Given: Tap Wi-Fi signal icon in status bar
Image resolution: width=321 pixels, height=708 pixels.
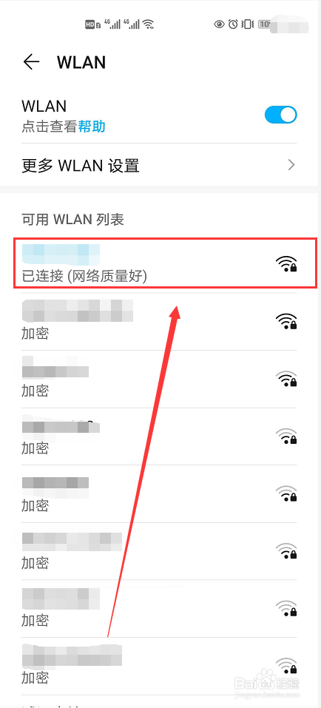Looking at the screenshot, I should (x=148, y=24).
